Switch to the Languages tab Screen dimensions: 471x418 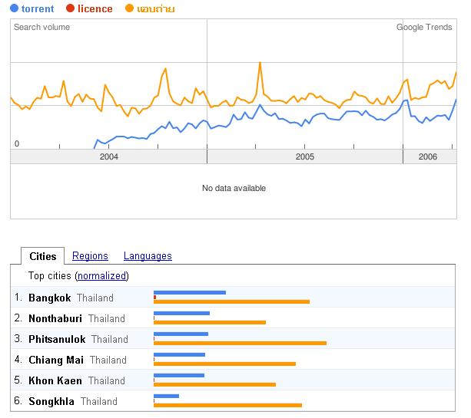pyautogui.click(x=148, y=256)
